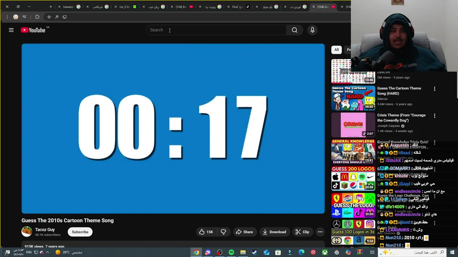Viewport: 458px width, 257px height.
Task: Open the zoom magnifier icon in address bar
Action: coord(57,17)
